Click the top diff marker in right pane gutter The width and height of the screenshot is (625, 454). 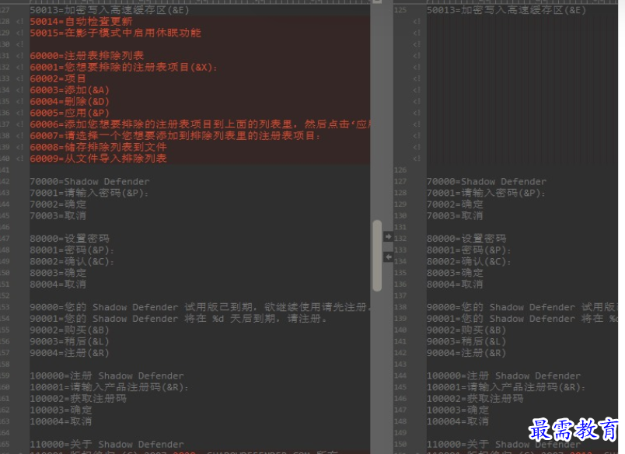pos(417,22)
